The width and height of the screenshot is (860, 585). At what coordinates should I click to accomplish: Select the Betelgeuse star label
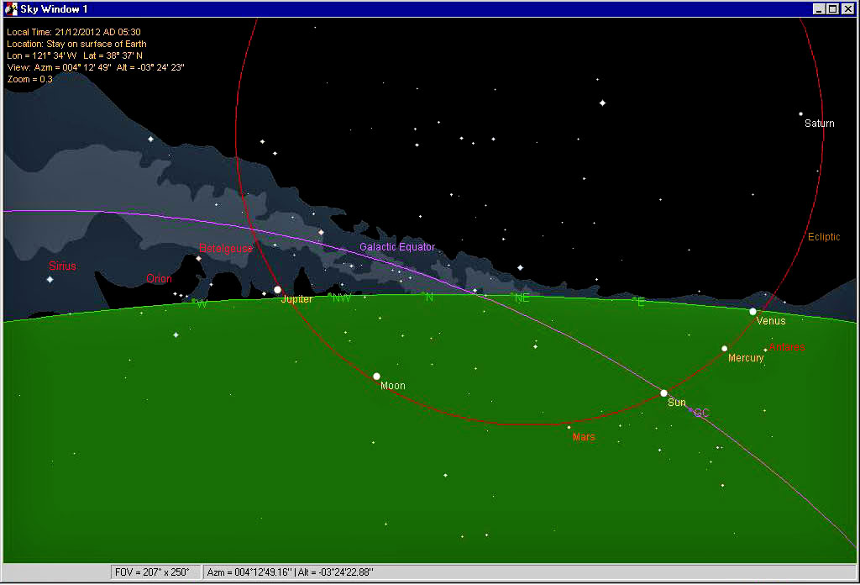point(225,249)
